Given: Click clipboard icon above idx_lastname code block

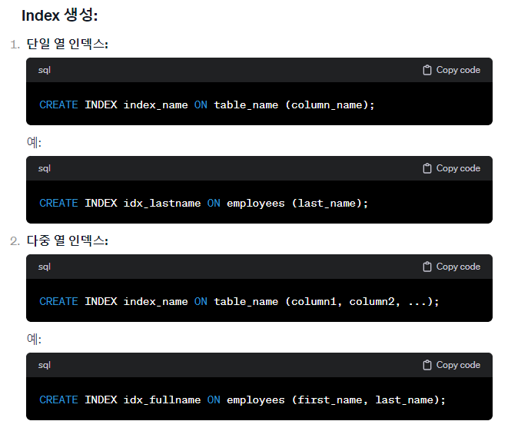Looking at the screenshot, I should [427, 168].
